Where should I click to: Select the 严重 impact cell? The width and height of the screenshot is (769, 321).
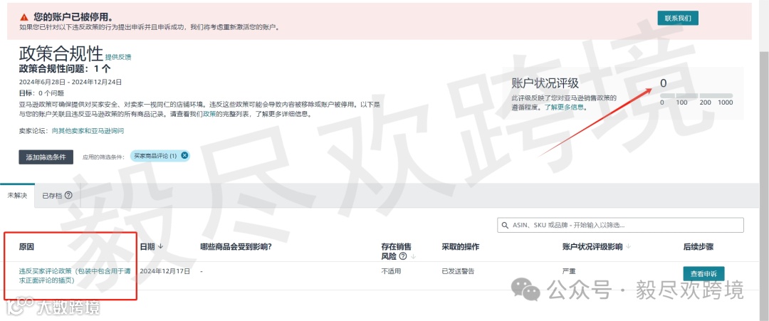click(568, 271)
